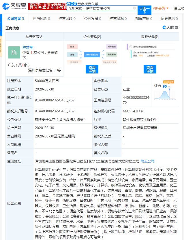Click the organization code MA5G43QX6 value
Viewport: 184px width, 240px height.
pos(134,111)
